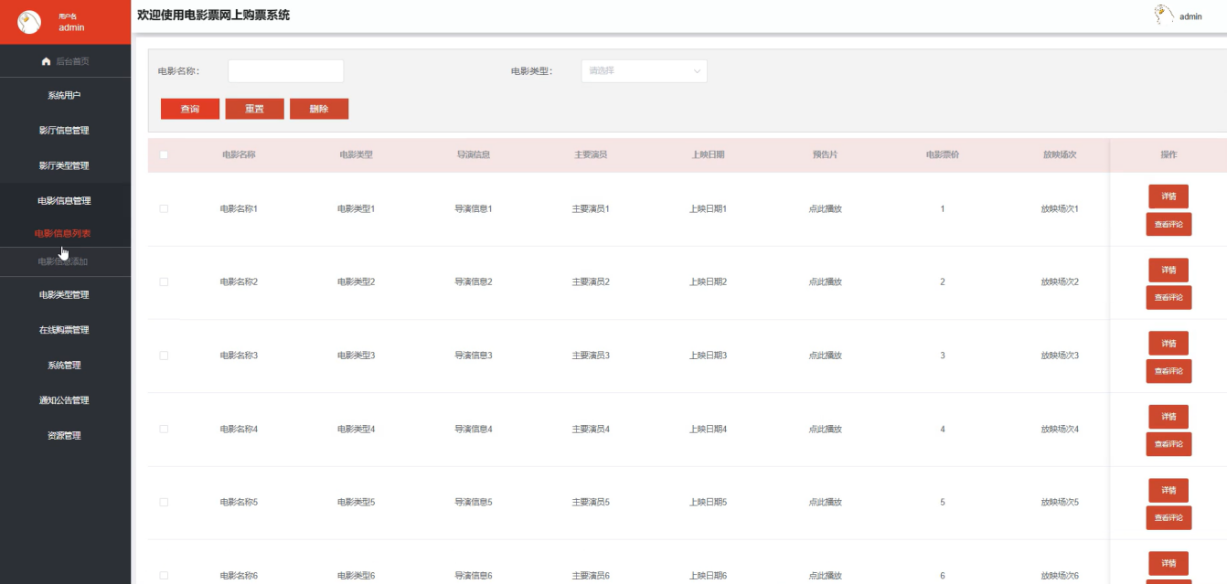Collapse the 电影信息管理 sidebar menu

click(66, 200)
